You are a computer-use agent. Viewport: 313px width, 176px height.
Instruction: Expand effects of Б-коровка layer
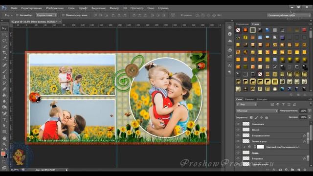point(308,158)
